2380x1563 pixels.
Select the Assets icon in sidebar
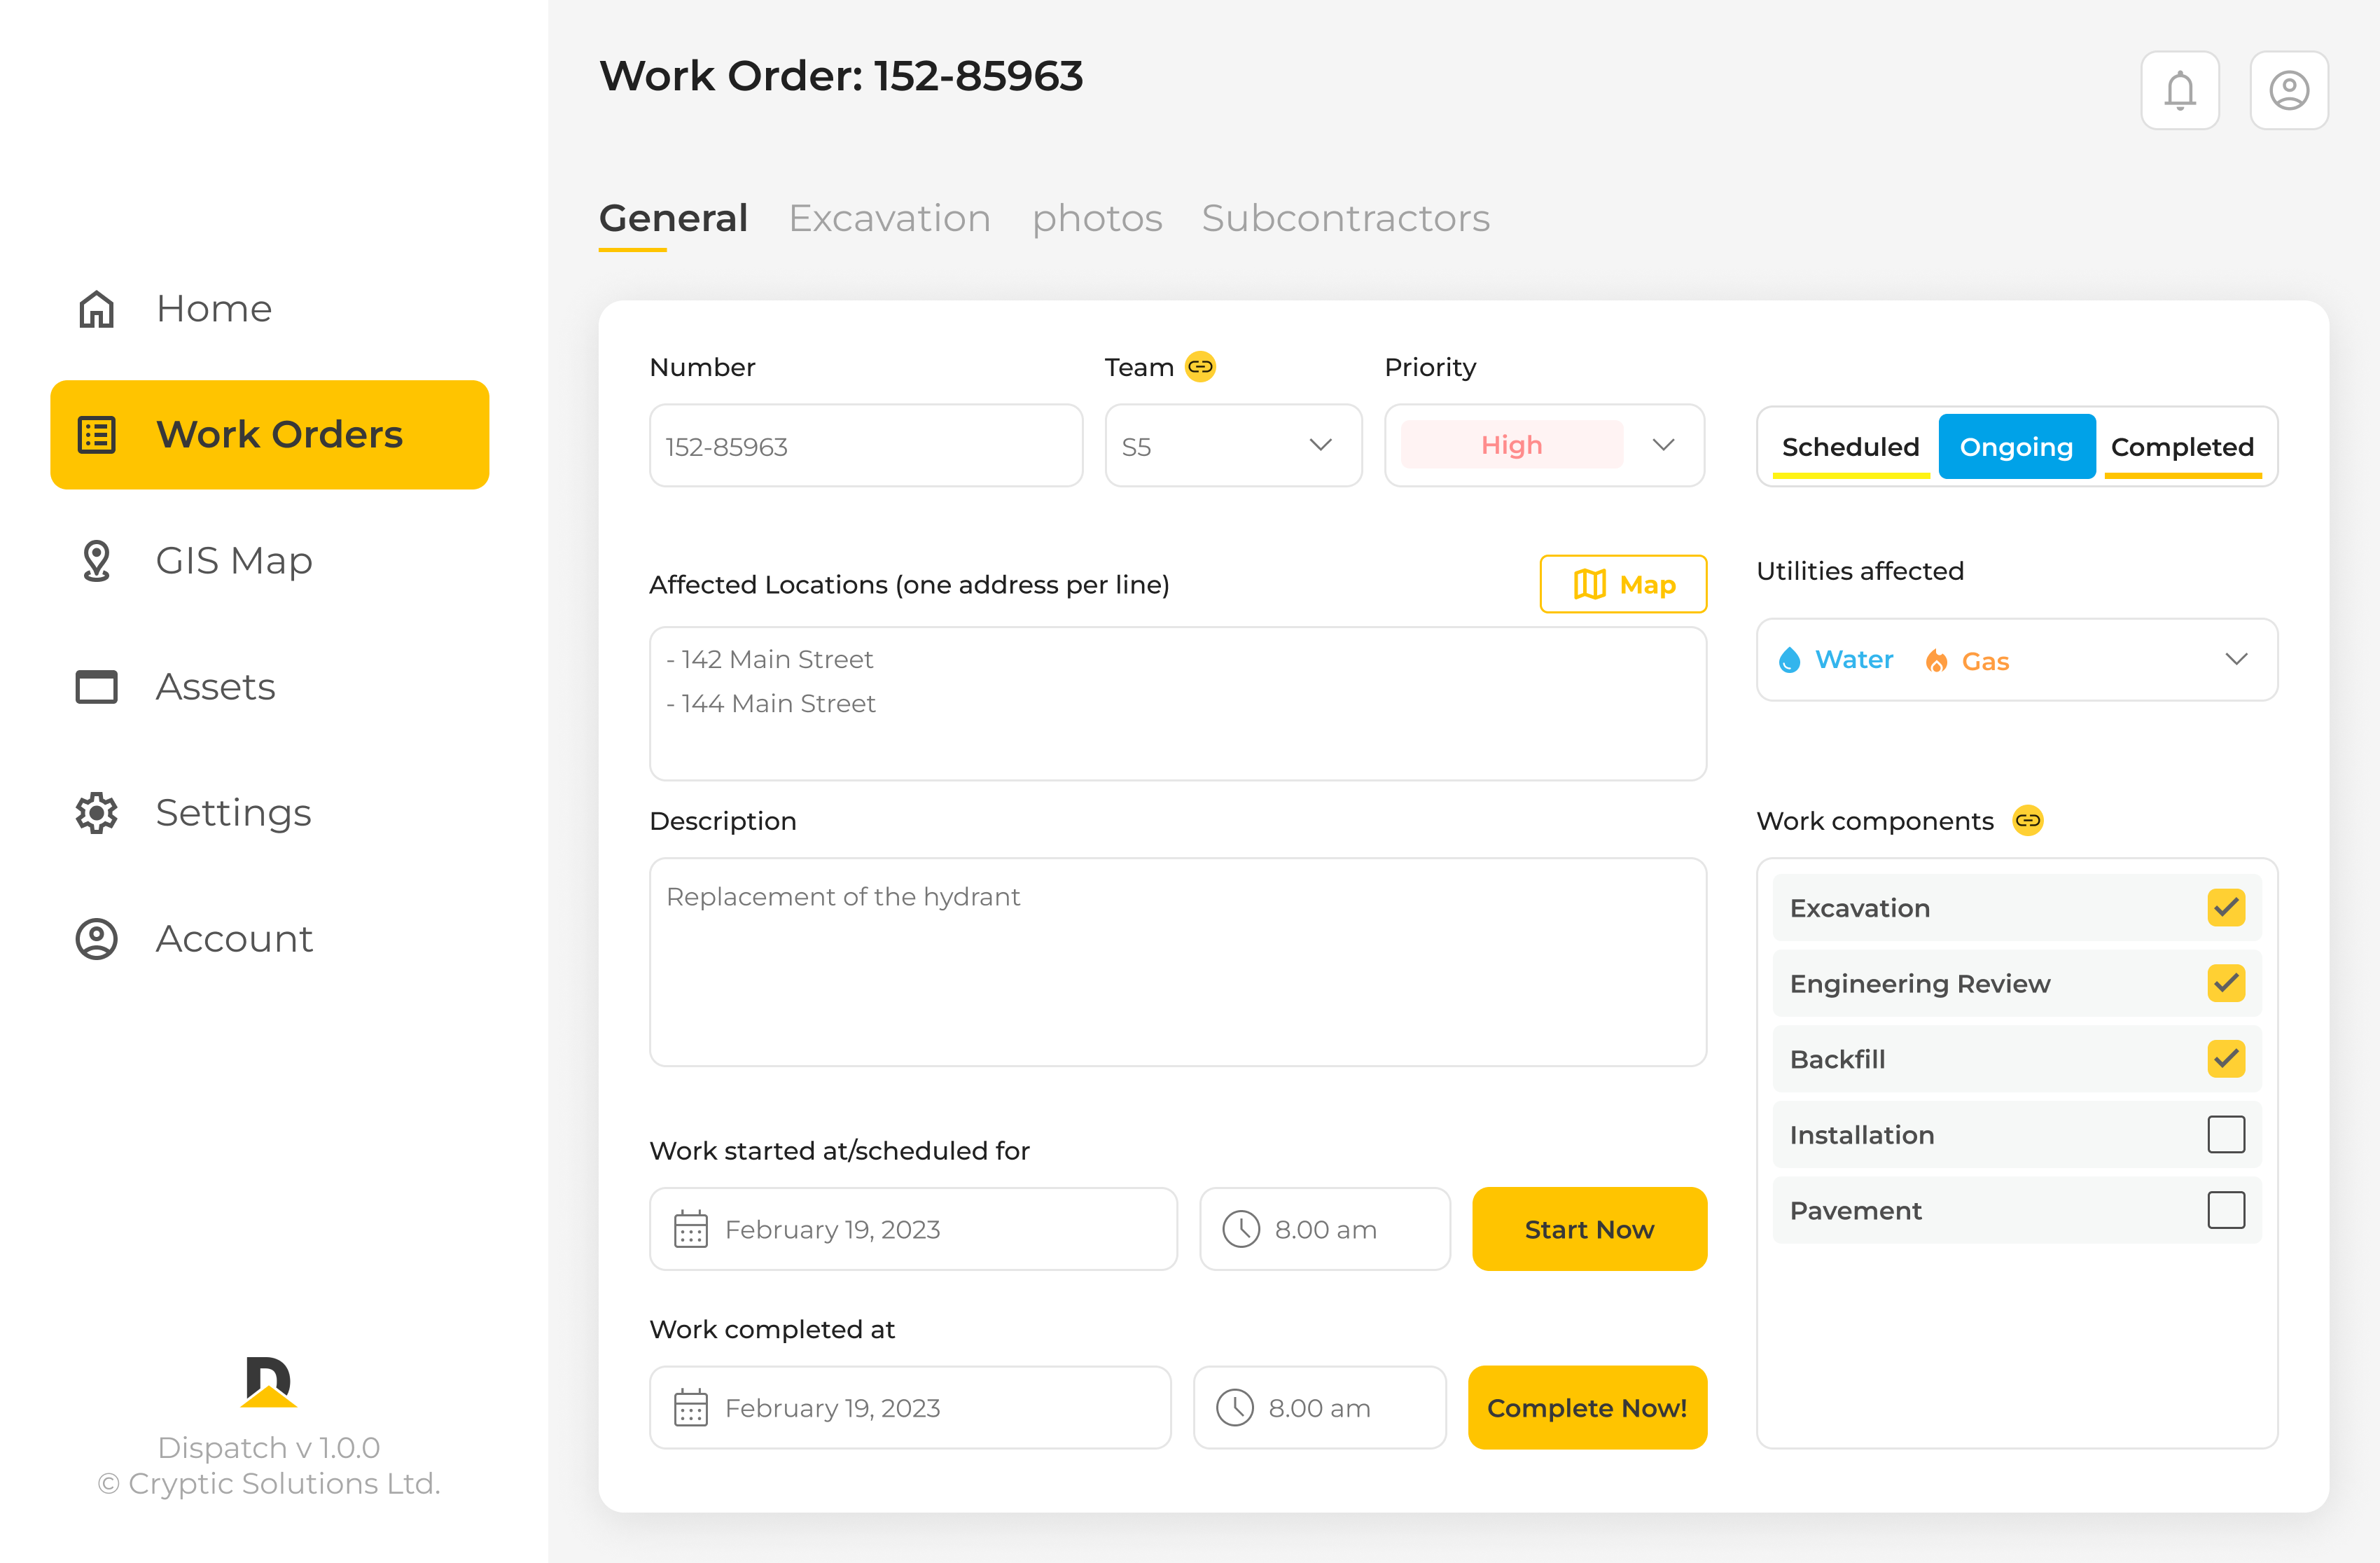[96, 687]
